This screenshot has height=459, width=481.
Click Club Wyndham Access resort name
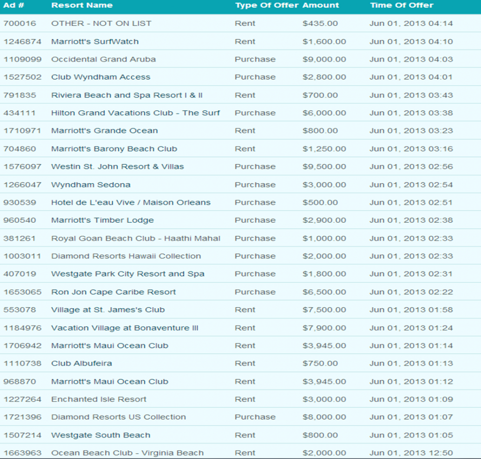tap(101, 77)
